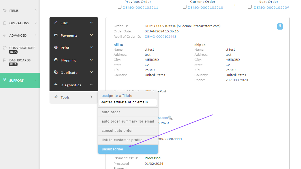
Task: Expand the ITEMS sidebar arrow
Action: click(x=36, y=10)
